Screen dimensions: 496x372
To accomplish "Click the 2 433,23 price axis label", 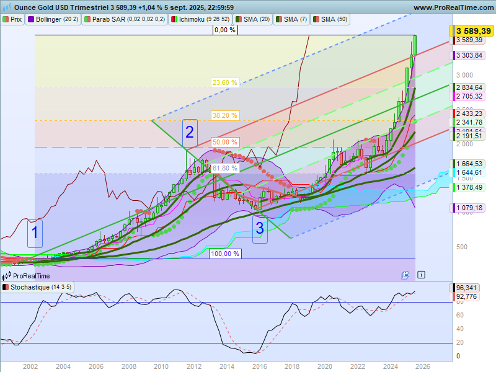I will pyautogui.click(x=467, y=113).
